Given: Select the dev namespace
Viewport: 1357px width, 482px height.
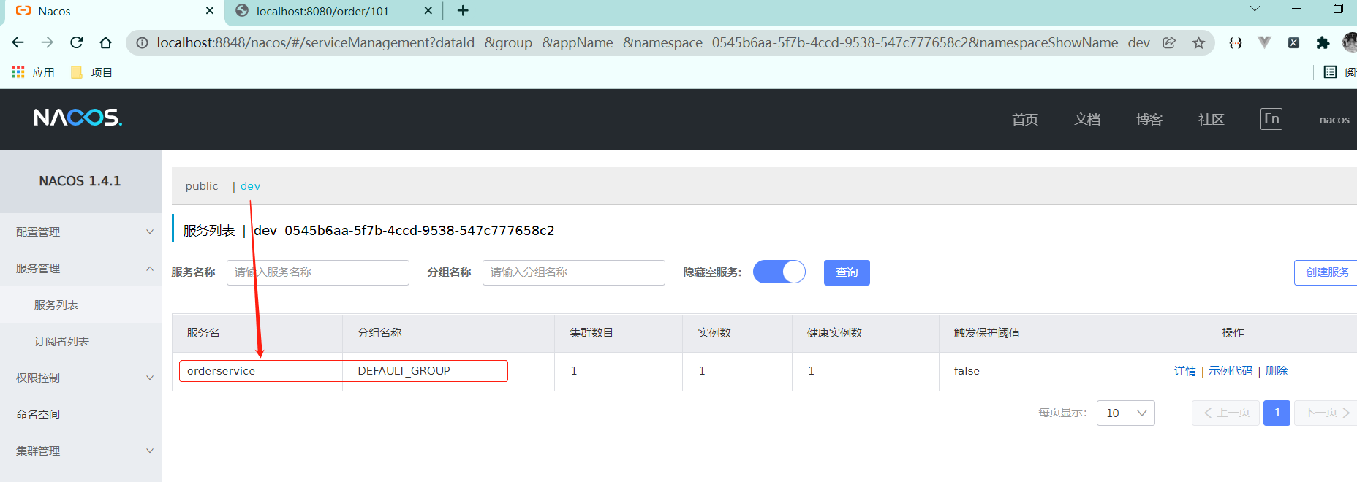Looking at the screenshot, I should (250, 186).
